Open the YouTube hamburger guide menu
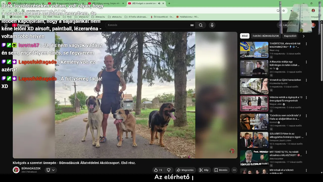 click(6, 25)
